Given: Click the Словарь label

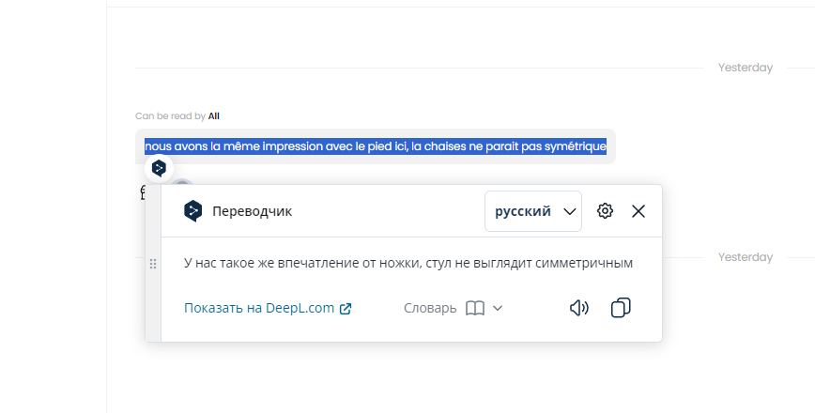Looking at the screenshot, I should point(430,308).
